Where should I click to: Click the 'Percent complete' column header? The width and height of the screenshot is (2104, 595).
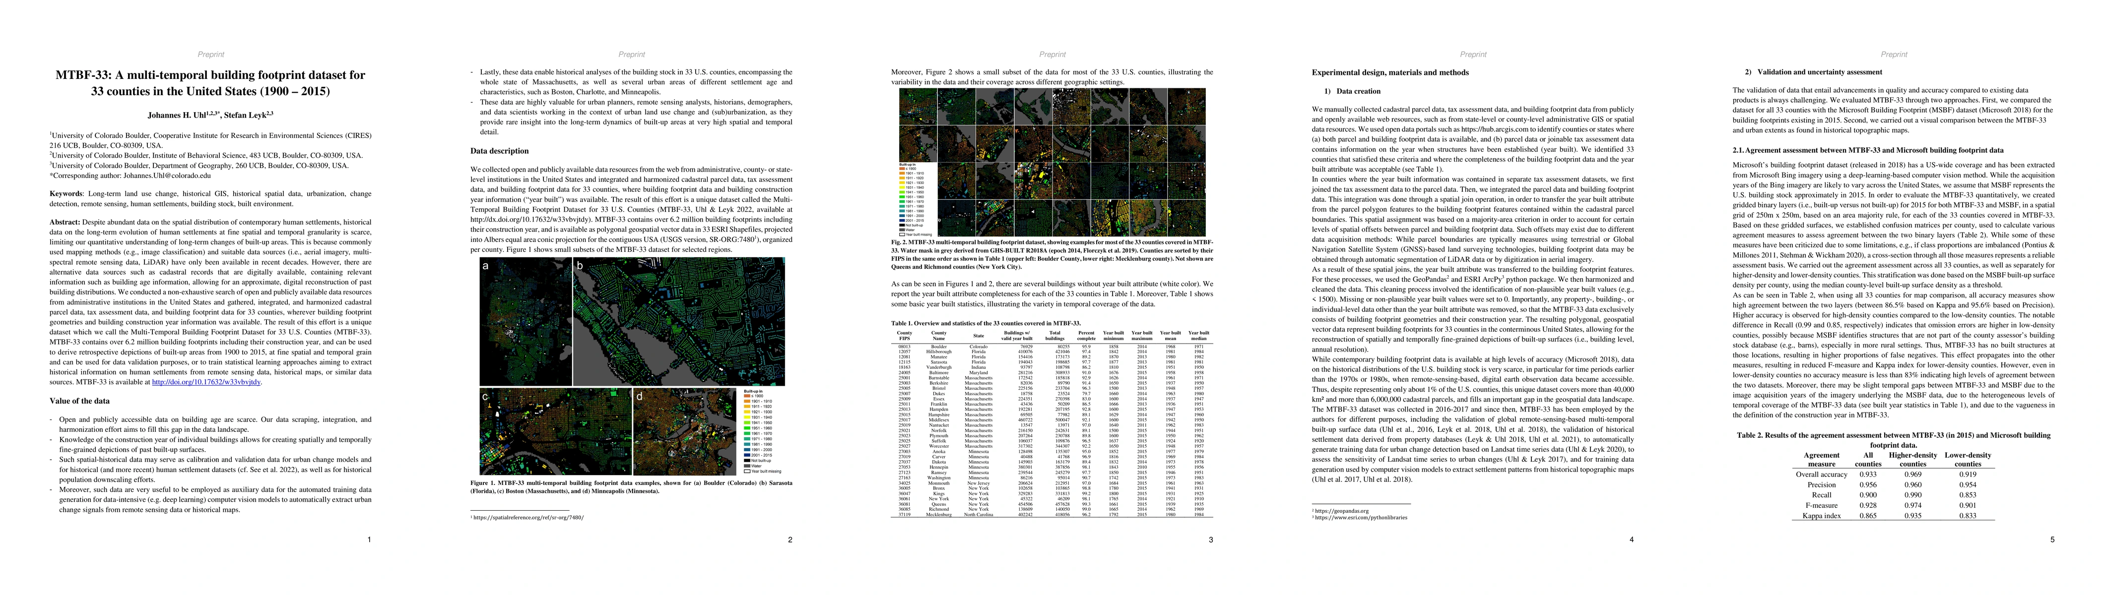pos(1085,335)
